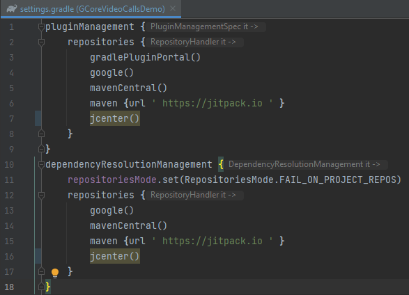This screenshot has height=295, width=409.
Task: Click the Gradle elephant icon on the tab
Action: [12, 8]
